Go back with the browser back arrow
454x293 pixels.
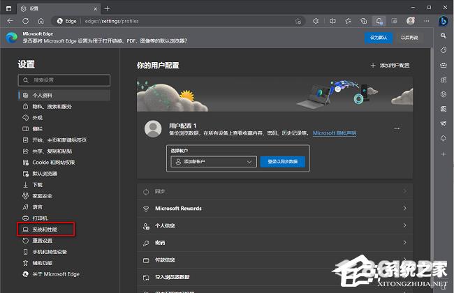pos(10,21)
